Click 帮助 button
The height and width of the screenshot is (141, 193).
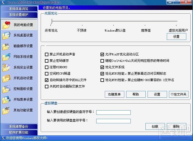[x=136, y=94]
